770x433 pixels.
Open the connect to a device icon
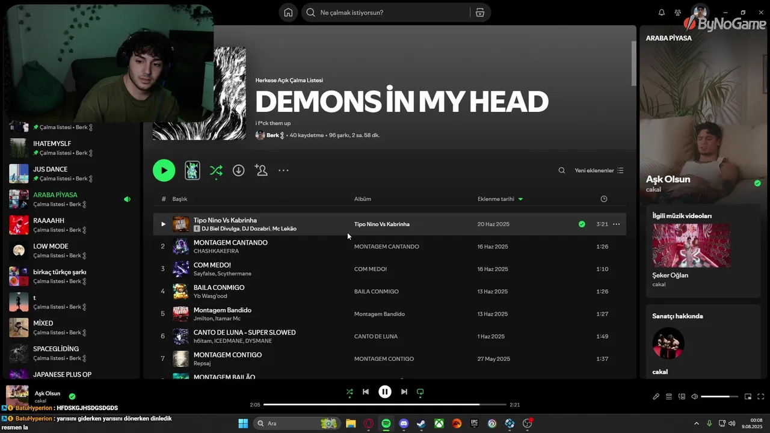[682, 396]
